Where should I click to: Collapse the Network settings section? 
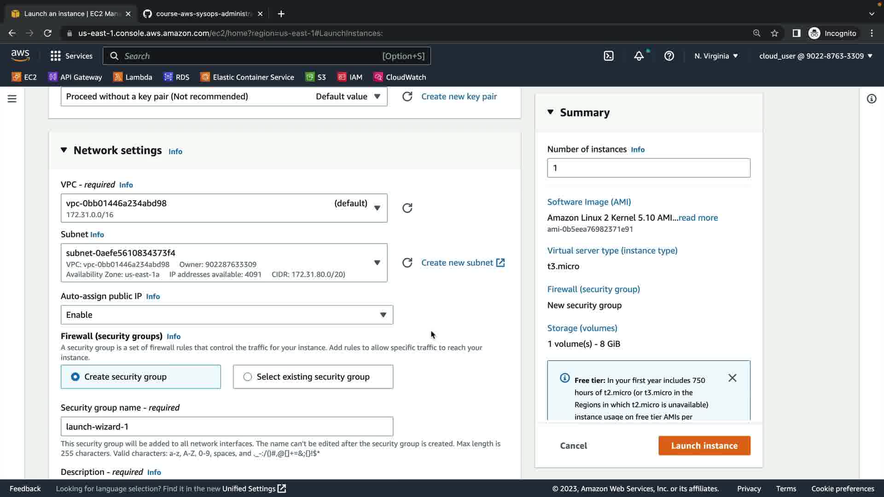point(64,150)
